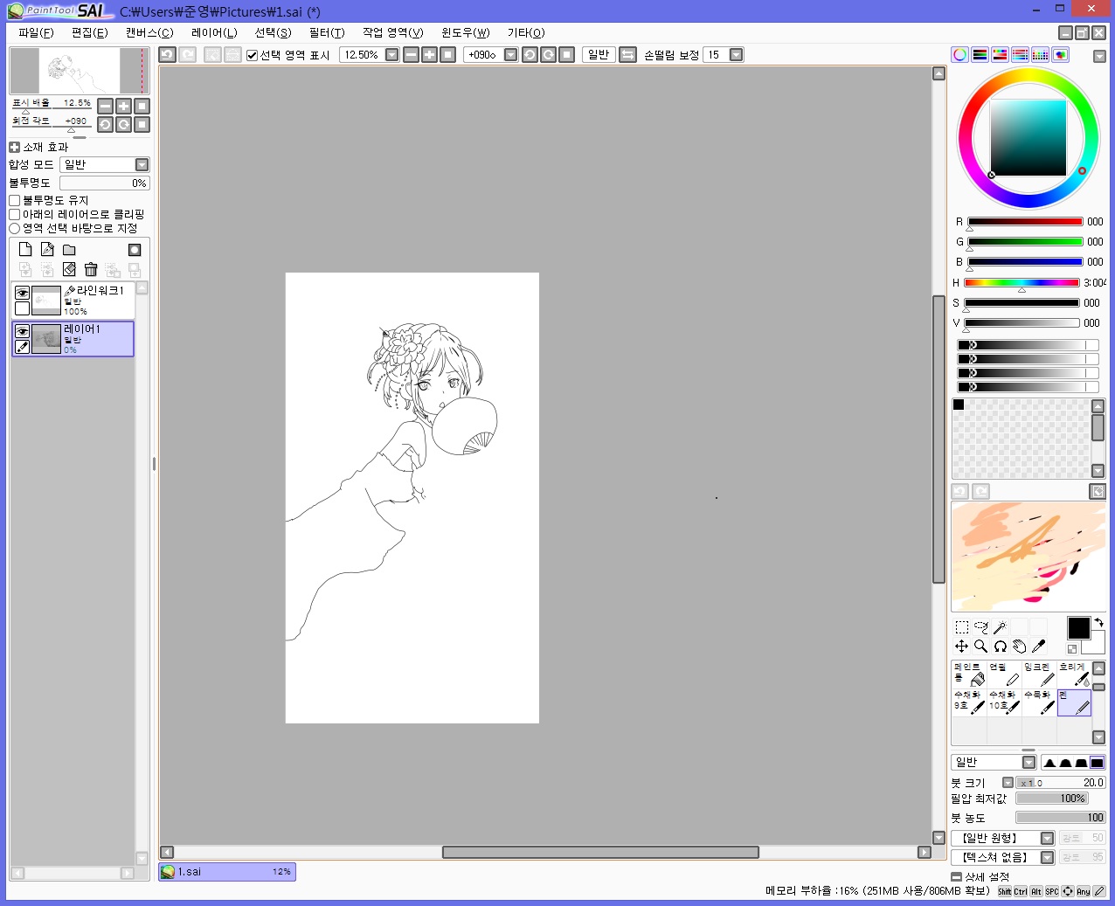This screenshot has height=906, width=1115.
Task: Open the 합성 모드 blending mode dropdown
Action: coord(142,165)
